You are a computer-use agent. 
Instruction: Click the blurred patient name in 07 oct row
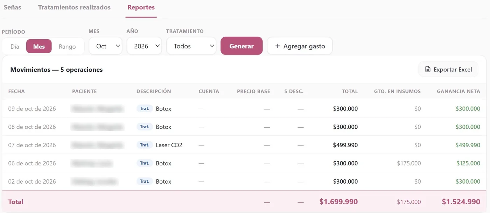point(98,145)
